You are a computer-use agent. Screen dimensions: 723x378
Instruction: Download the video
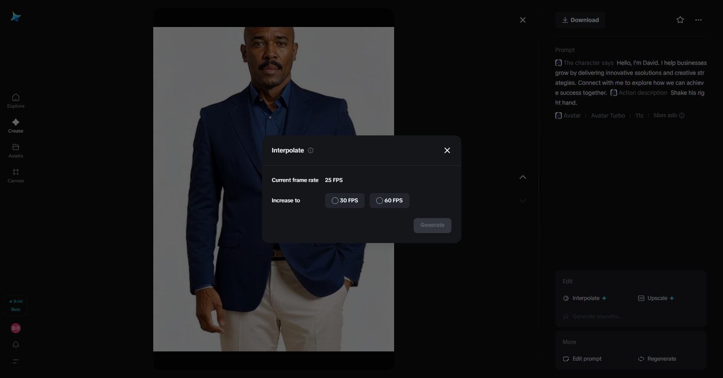580,20
